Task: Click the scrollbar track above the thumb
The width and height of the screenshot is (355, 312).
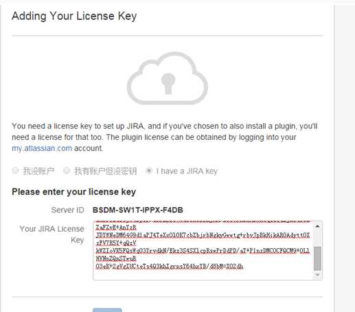Action: point(317,238)
